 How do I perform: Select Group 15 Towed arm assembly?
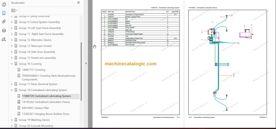[37, 58]
